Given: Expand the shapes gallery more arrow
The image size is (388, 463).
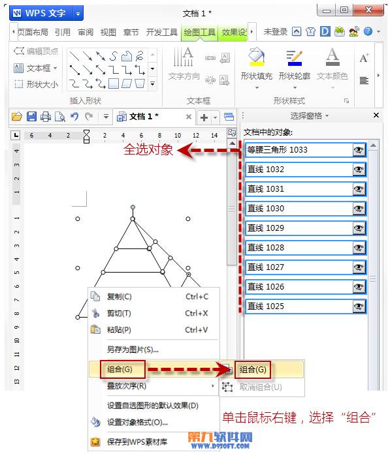Looking at the screenshot, I should click(153, 83).
